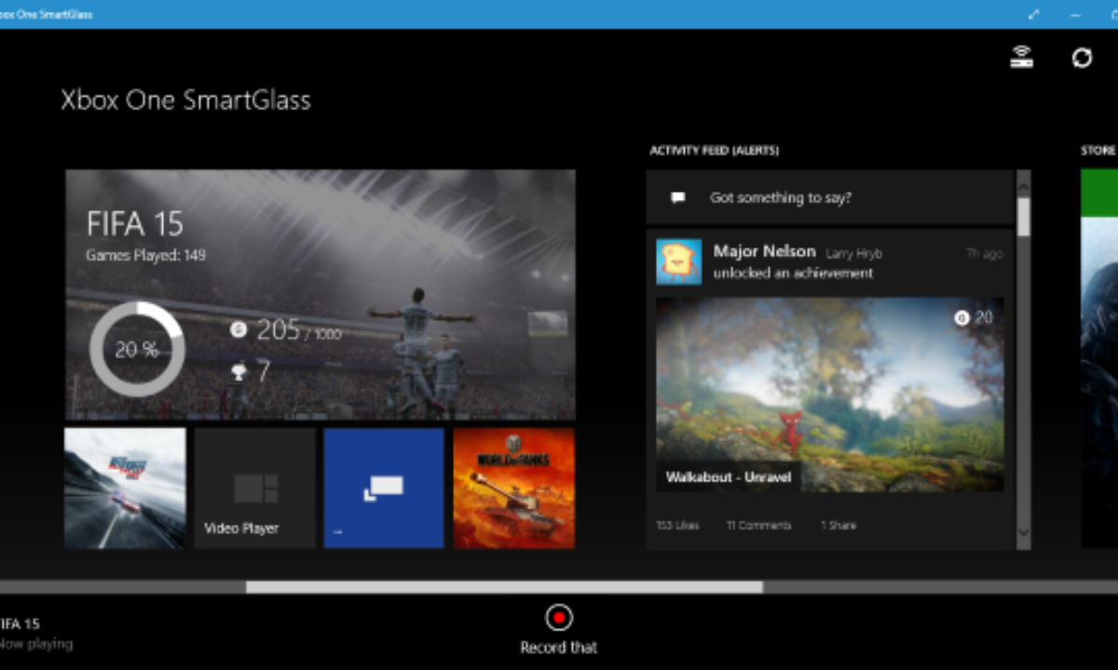Open the console remote control icon
1118x670 pixels.
click(1022, 58)
